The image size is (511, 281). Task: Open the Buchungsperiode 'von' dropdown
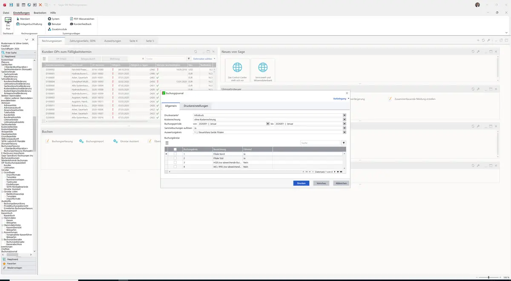[x=267, y=124]
